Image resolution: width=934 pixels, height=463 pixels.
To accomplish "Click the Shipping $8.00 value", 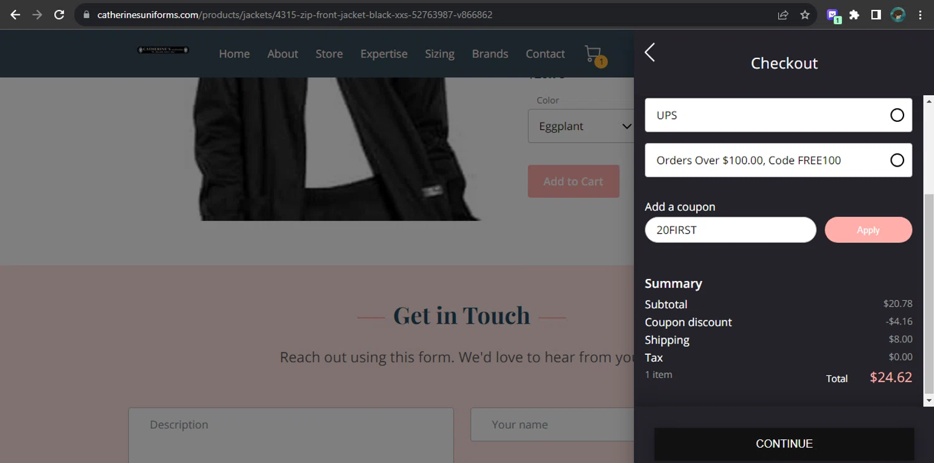I will point(900,339).
